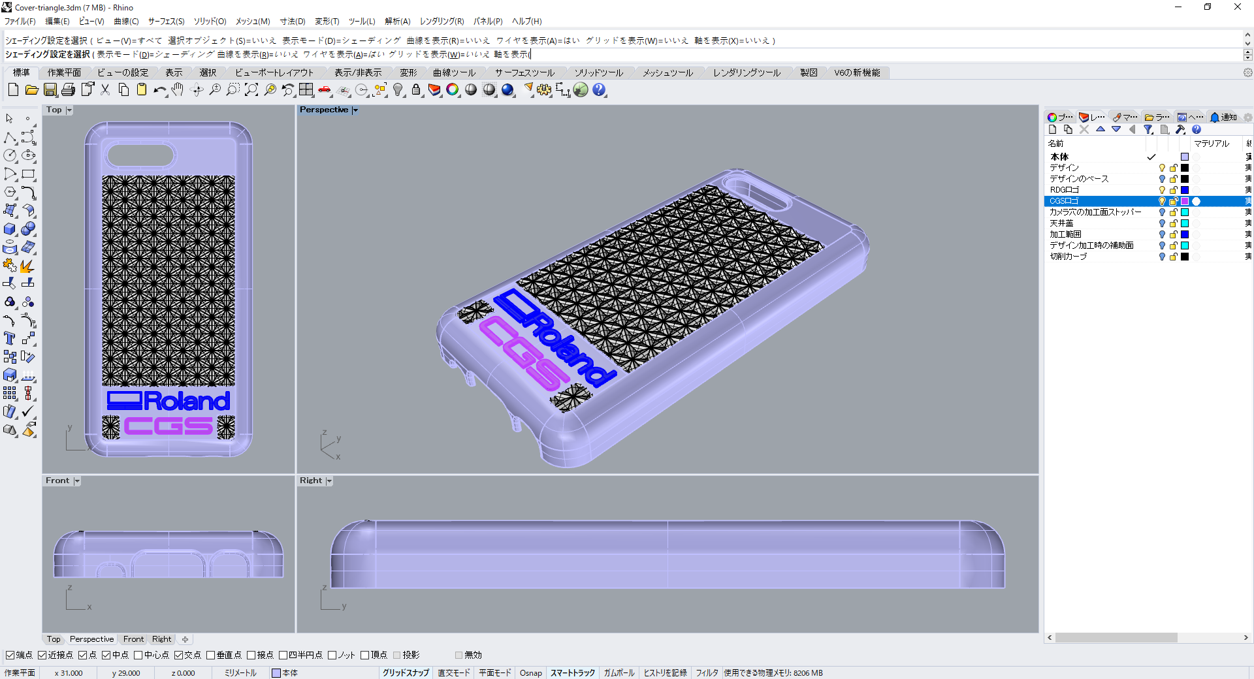
Task: Switch to the ソリッドツール toolbar tab
Action: pyautogui.click(x=599, y=72)
